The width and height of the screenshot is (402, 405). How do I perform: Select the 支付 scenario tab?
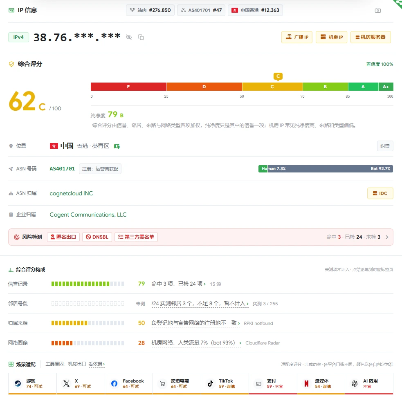coord(273,384)
